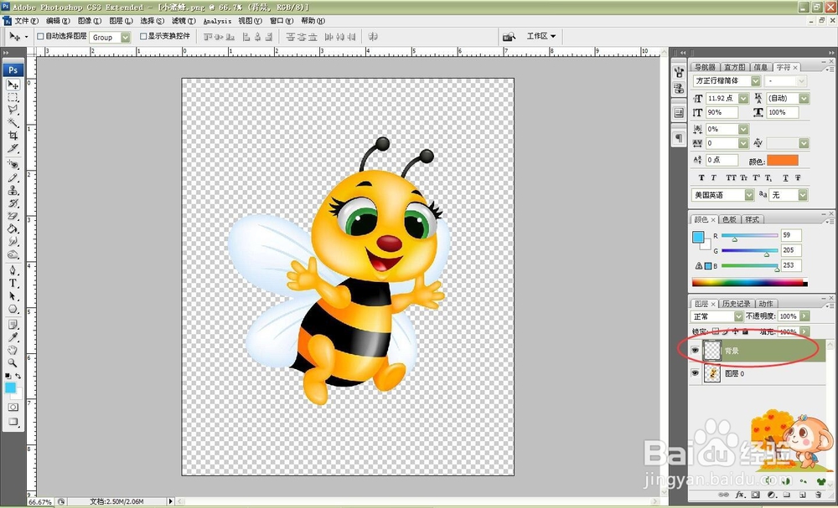This screenshot has height=508, width=838.
Task: Open the language dropdown 美国英语
Action: coord(749,195)
